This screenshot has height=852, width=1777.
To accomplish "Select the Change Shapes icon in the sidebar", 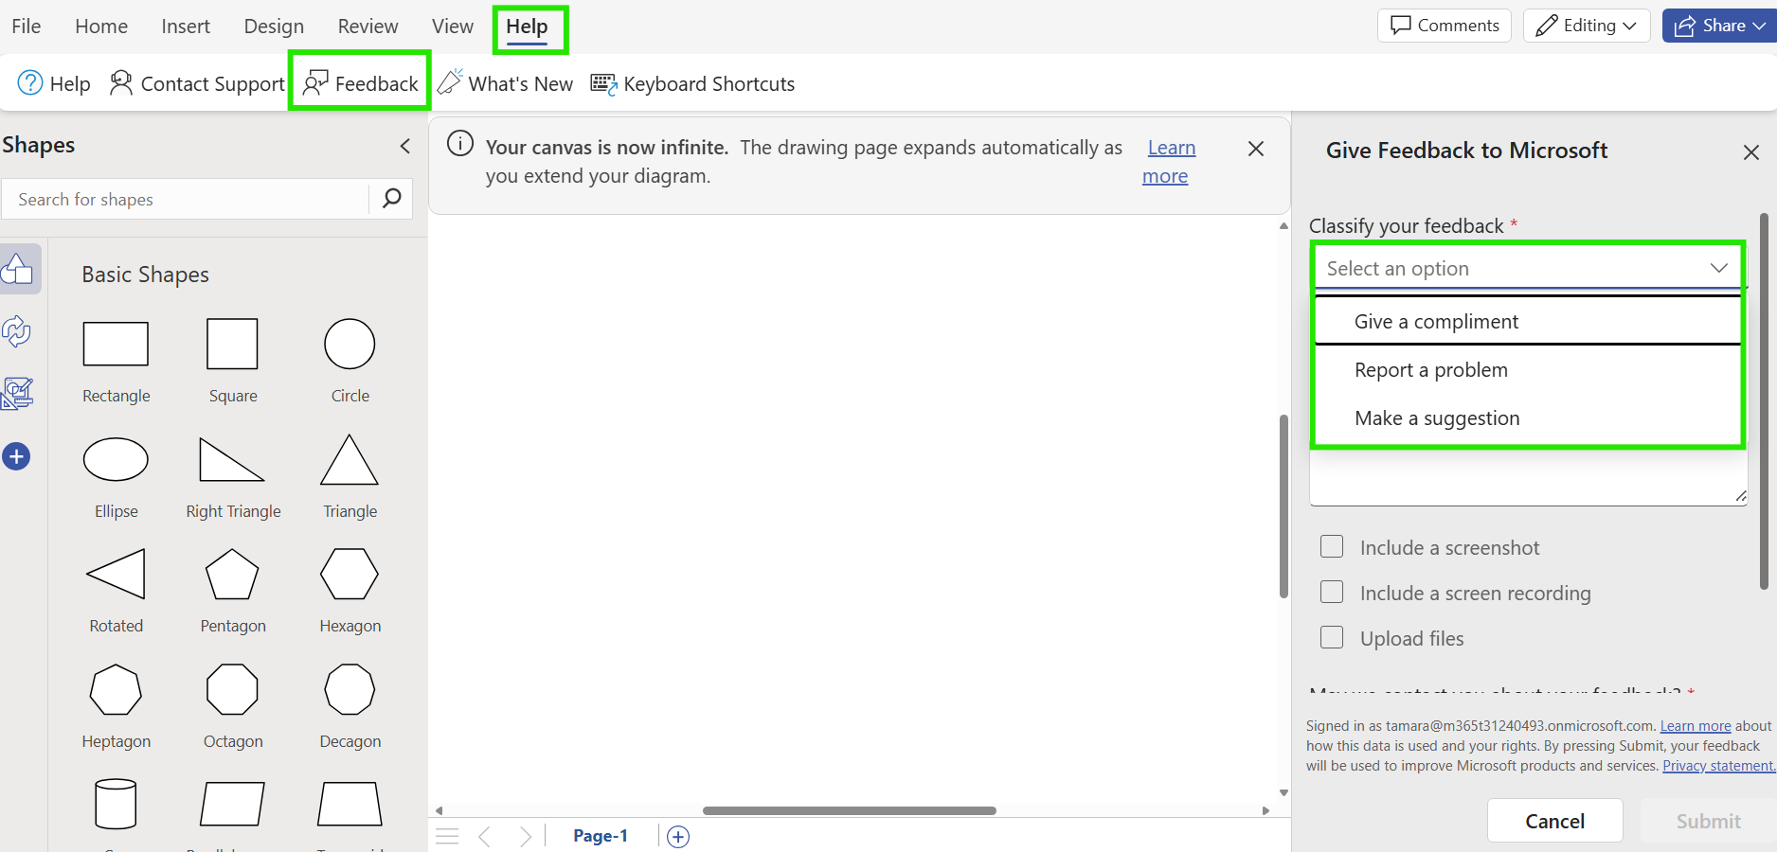I will coord(16,332).
